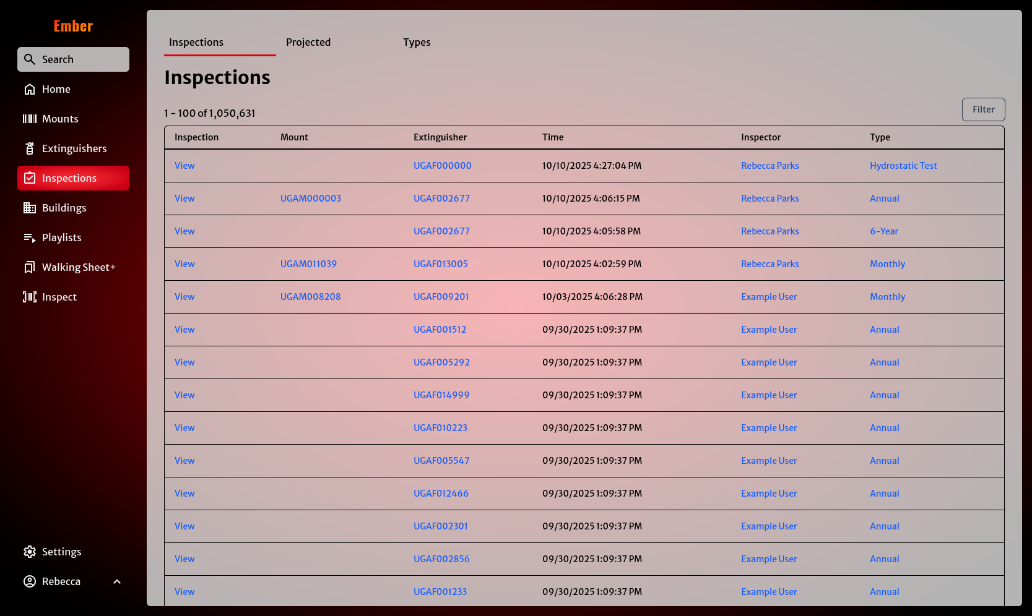Click the magnifier icon in the search bar
1032x616 pixels.
(30, 59)
